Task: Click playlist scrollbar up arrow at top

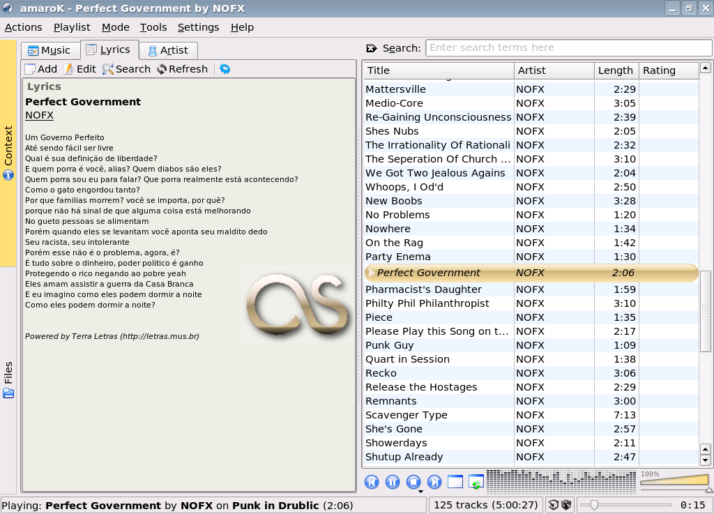Action: [x=706, y=68]
